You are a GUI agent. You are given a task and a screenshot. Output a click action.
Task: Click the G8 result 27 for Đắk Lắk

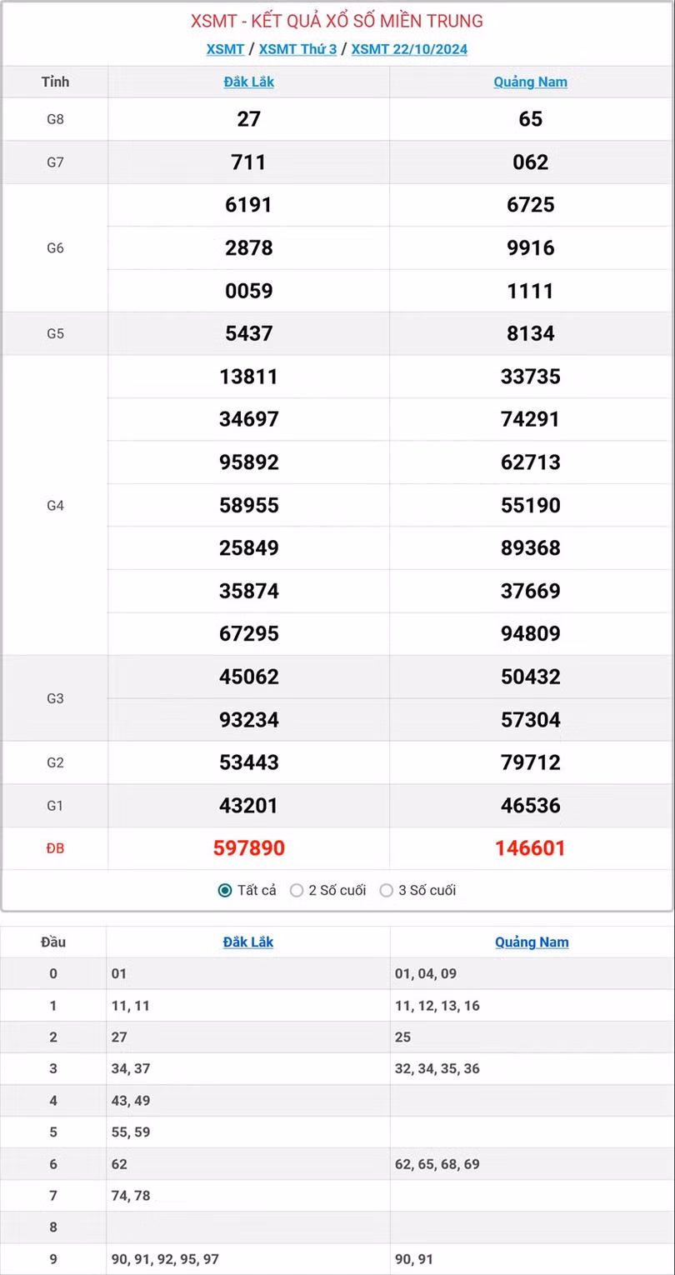coord(249,119)
